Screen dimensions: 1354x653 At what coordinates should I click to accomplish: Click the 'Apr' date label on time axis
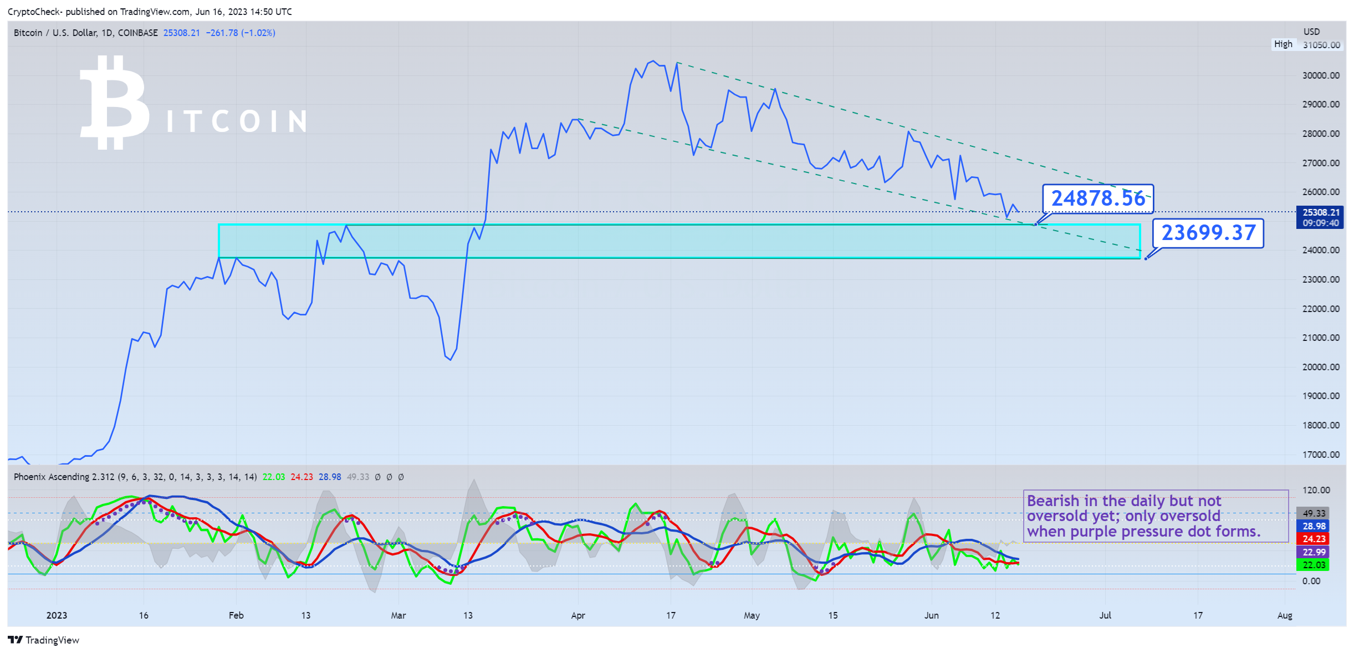coord(578,615)
